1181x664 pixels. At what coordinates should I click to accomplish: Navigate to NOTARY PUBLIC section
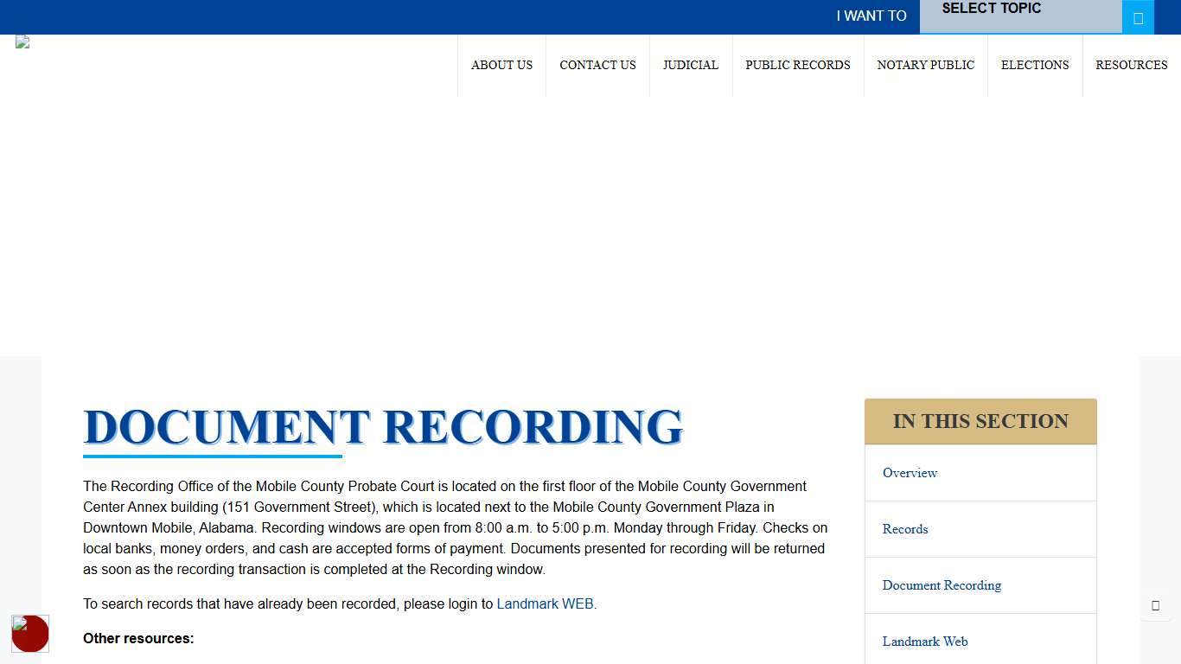tap(926, 65)
